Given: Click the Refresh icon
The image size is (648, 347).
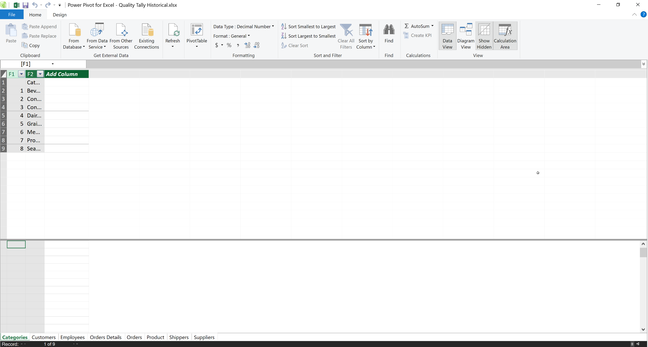Looking at the screenshot, I should coord(173,30).
